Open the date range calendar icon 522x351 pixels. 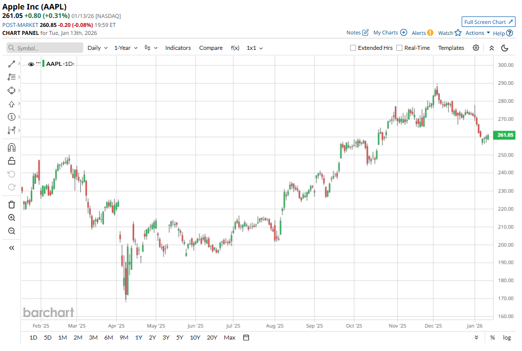click(x=246, y=338)
